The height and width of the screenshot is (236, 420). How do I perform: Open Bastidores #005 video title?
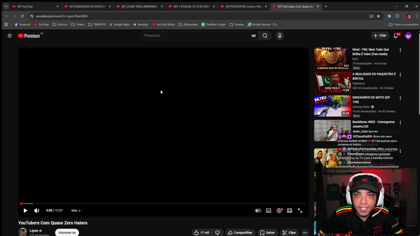click(373, 124)
